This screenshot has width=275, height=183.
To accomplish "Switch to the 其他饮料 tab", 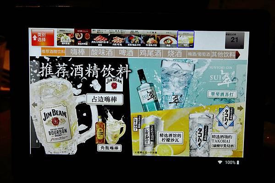I will tap(223, 54).
